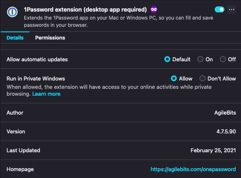Viewport: 241px width, 178px height.
Task: Switch to the Details tab
Action: pos(15,38)
